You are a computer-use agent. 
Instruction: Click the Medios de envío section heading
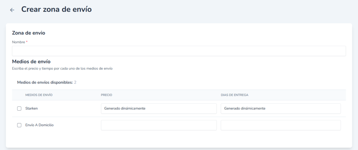tap(31, 62)
